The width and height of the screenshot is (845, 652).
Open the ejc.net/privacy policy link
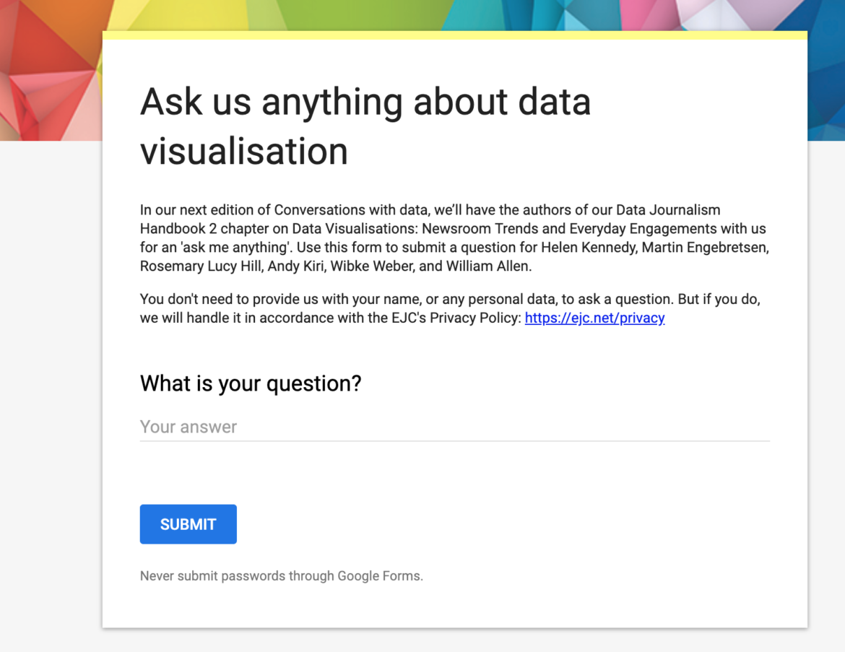(x=594, y=318)
